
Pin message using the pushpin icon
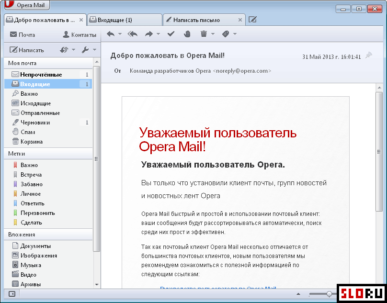369,55
